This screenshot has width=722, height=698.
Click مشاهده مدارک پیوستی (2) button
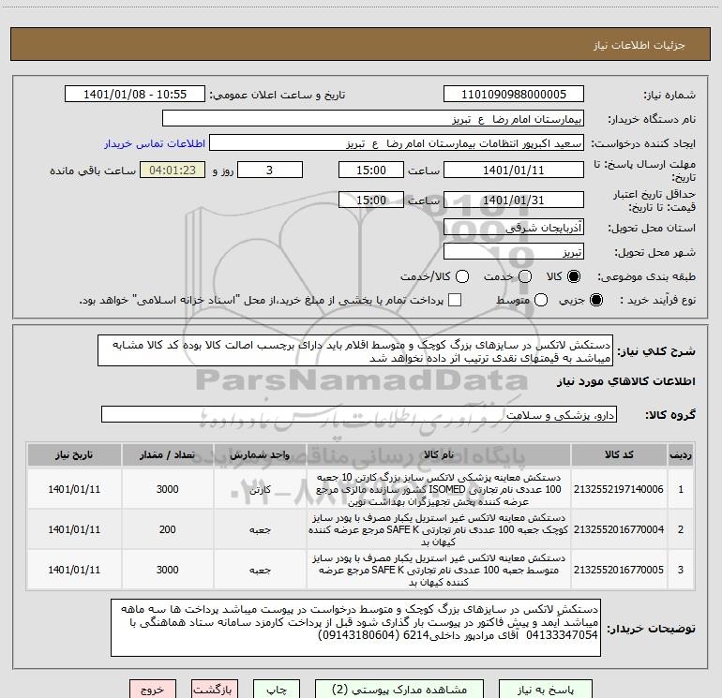point(399,690)
